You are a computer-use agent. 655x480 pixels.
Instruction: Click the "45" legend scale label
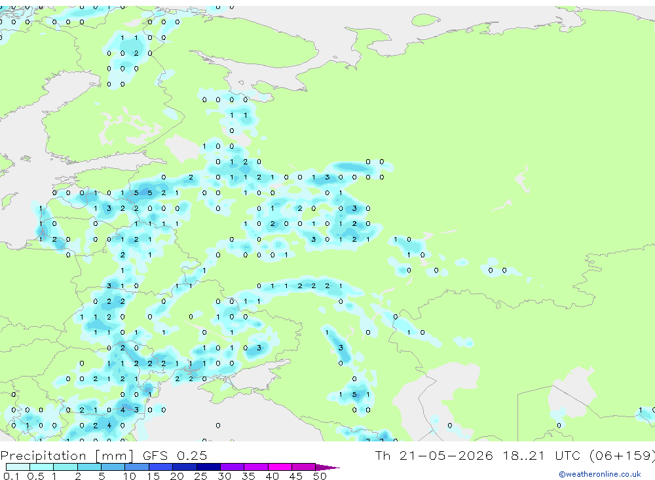296,476
